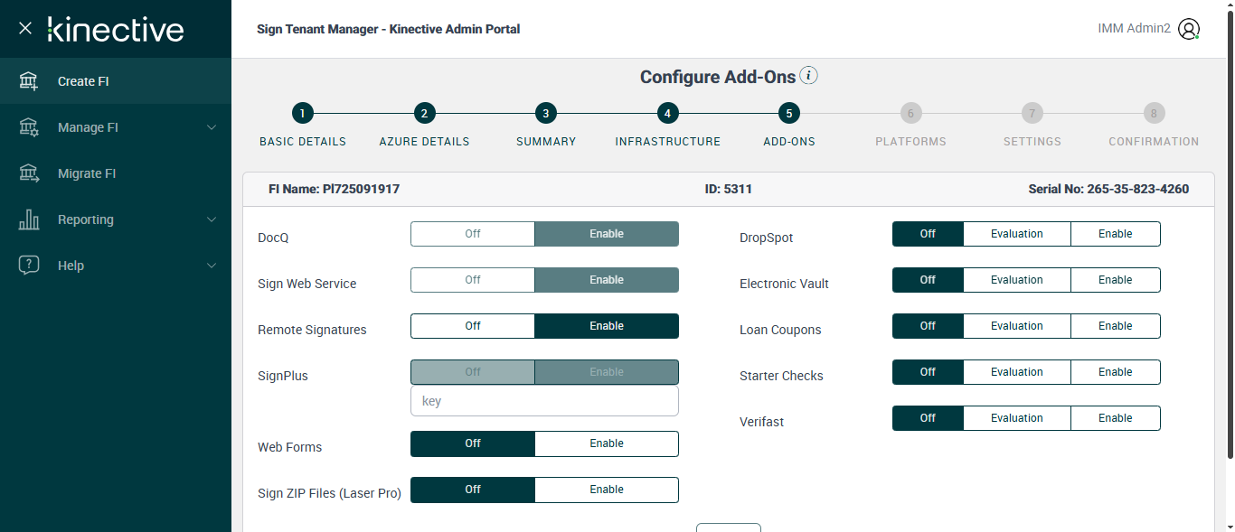Click the Sign Tenant Manager page title
The image size is (1235, 532).
[388, 29]
